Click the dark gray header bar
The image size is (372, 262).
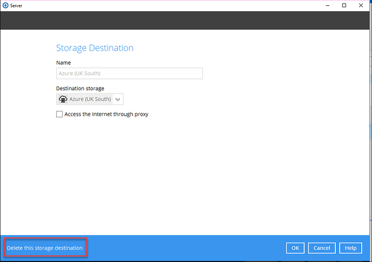(186, 20)
